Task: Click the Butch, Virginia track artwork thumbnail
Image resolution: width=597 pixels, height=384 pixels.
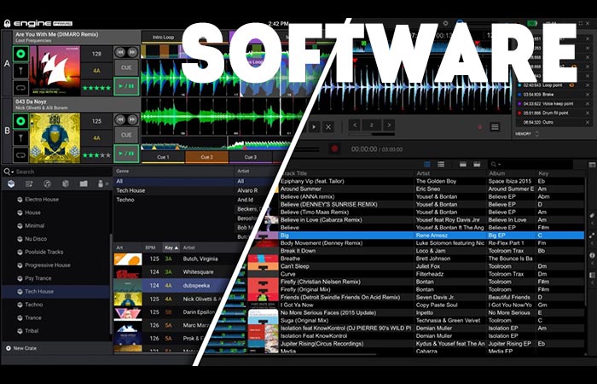Action: (x=128, y=259)
